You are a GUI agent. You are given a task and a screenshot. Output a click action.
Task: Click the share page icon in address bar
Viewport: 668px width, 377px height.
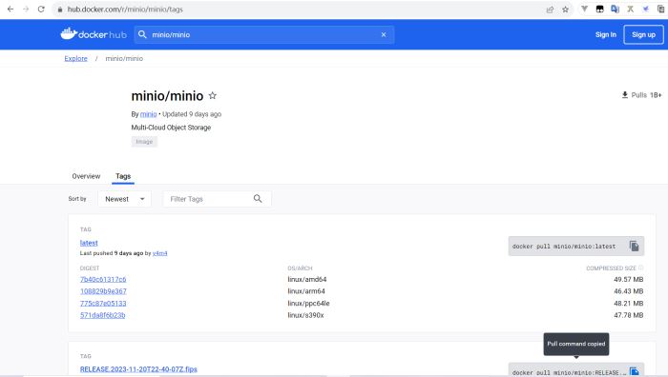point(550,10)
